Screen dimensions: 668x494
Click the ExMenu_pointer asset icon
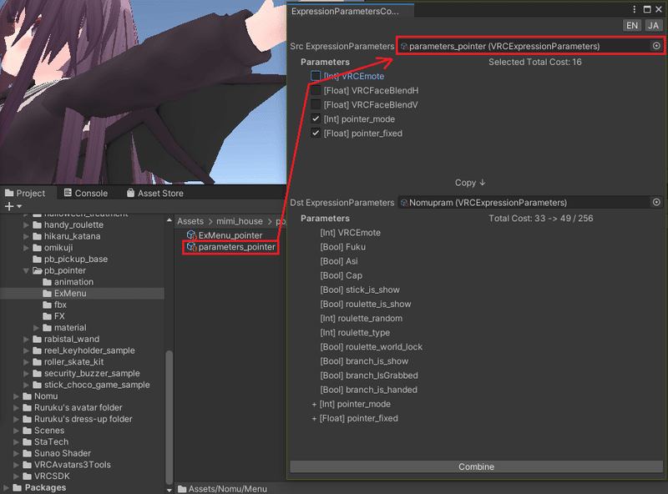pos(192,235)
